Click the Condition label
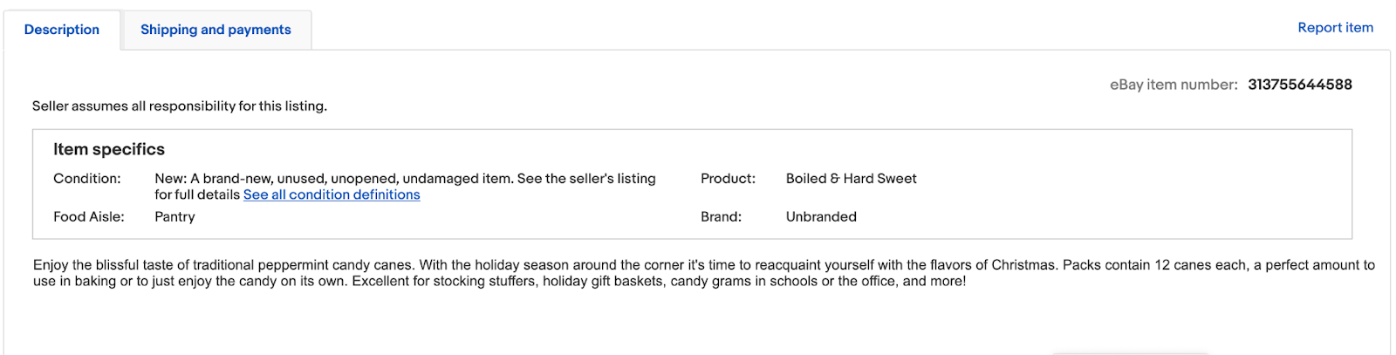 (x=87, y=179)
